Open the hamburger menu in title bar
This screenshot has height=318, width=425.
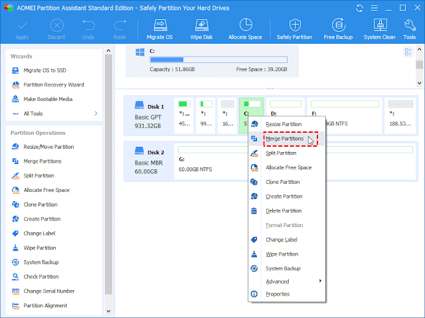pyautogui.click(x=375, y=8)
